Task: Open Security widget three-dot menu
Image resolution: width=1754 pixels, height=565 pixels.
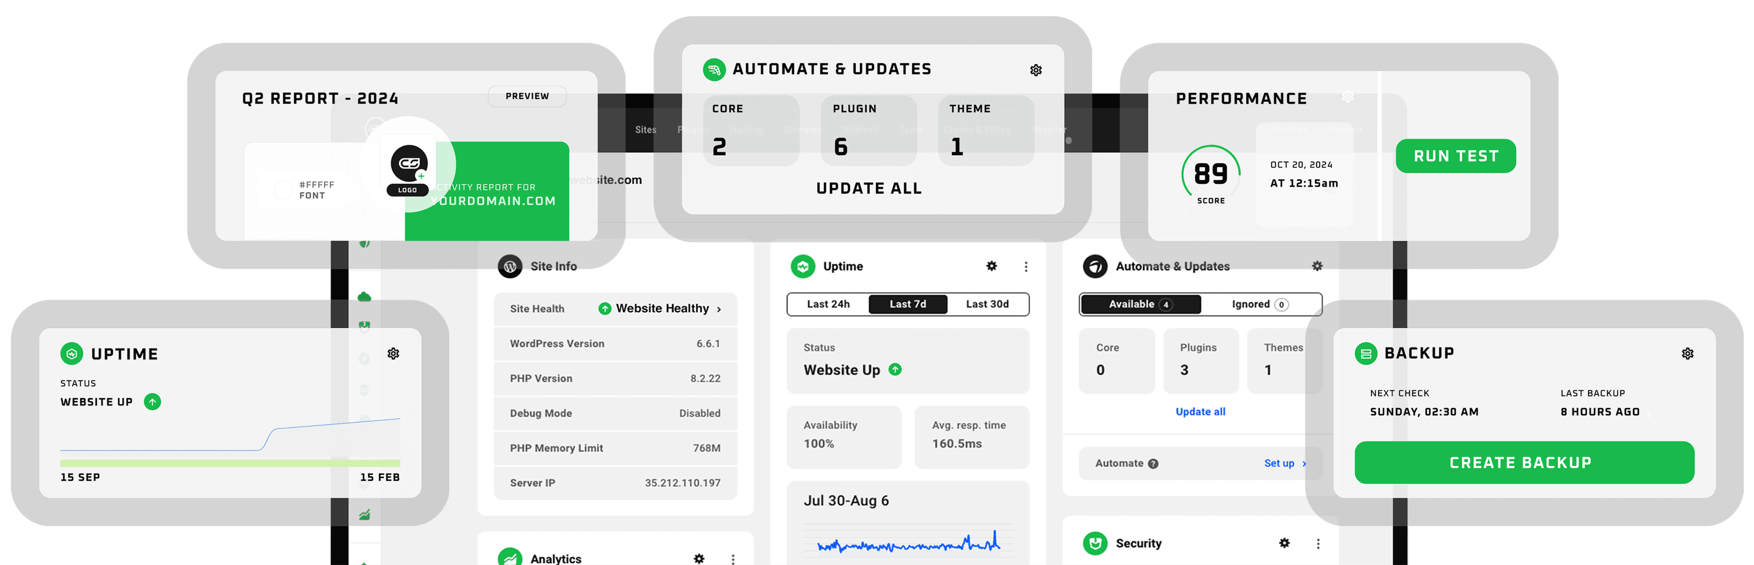Action: click(1318, 543)
